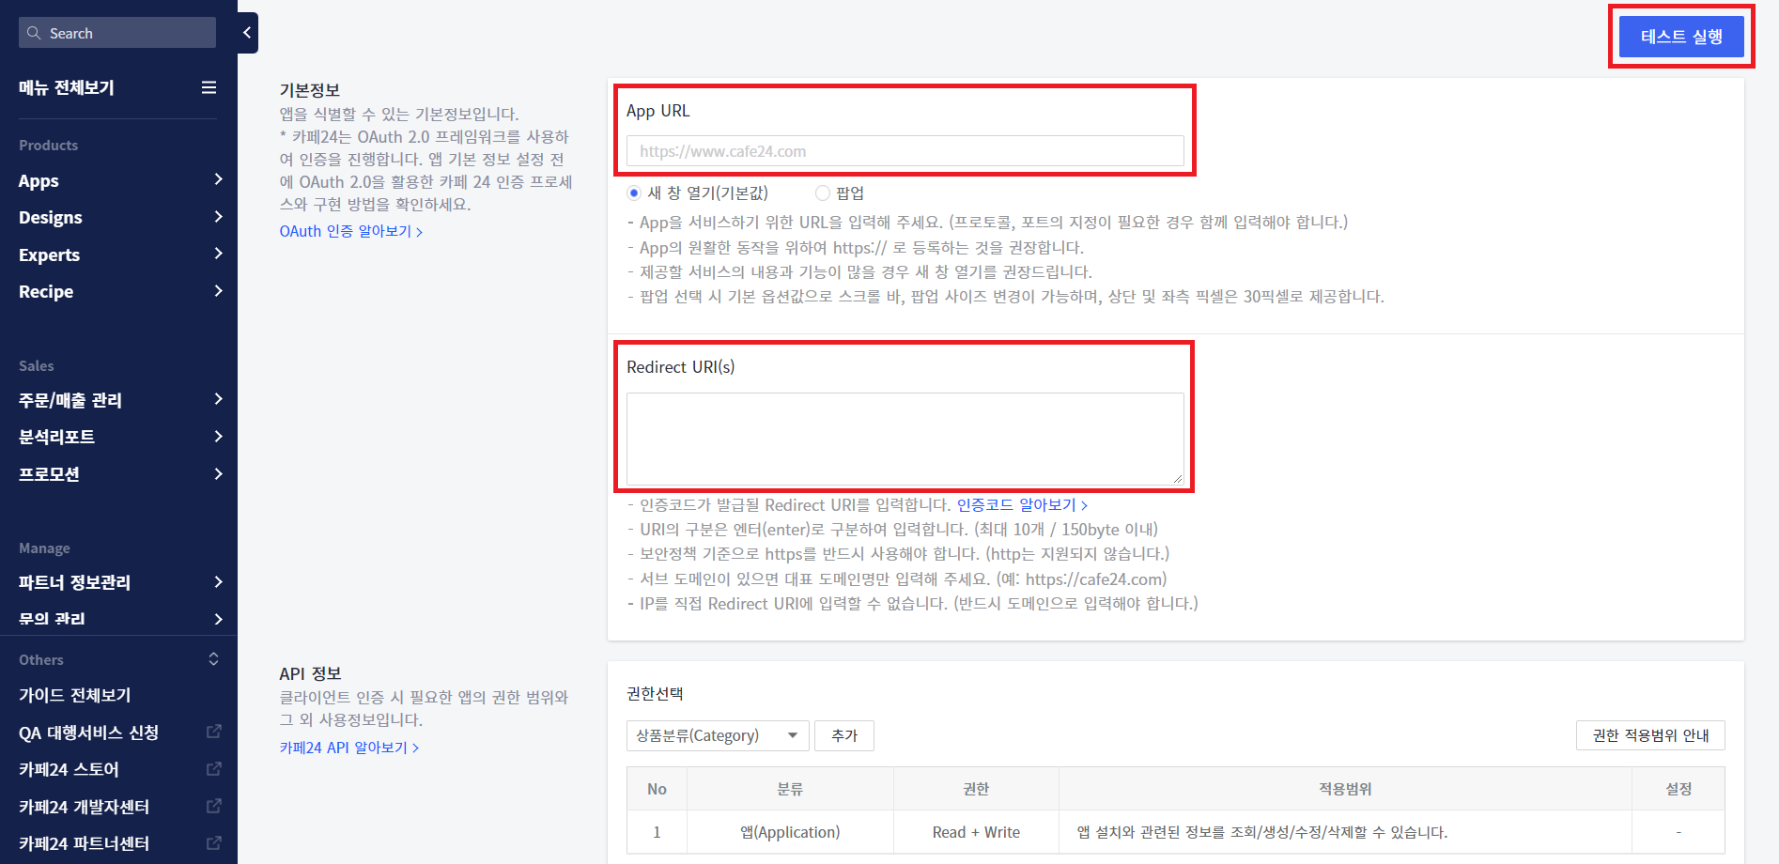Open the 카페24 파트너센터 menu item

(x=85, y=844)
